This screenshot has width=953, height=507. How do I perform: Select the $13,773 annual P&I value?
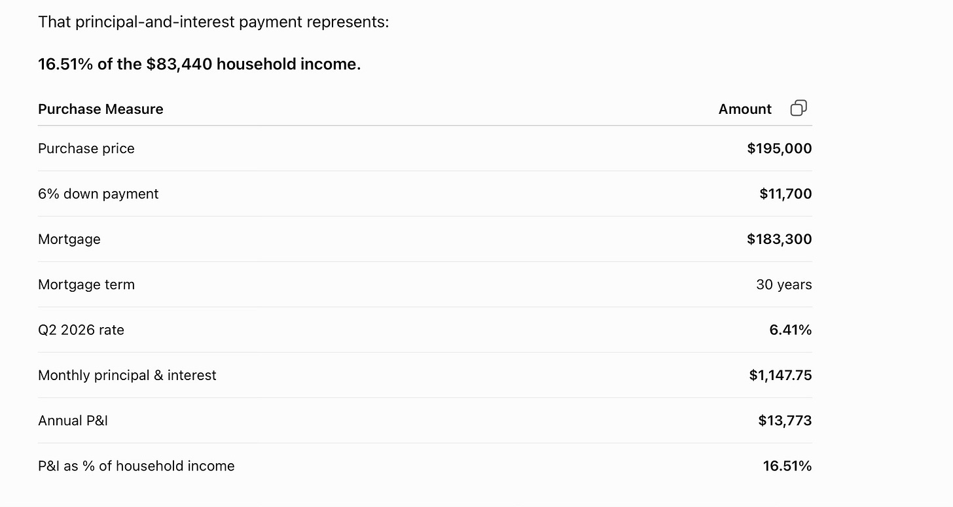pos(785,421)
